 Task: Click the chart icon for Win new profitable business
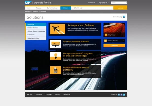(x=55, y=44)
